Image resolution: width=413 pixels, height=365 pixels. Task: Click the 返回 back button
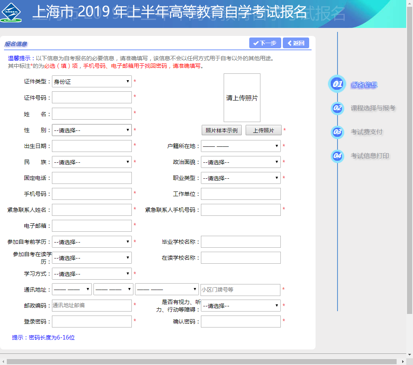[296, 43]
